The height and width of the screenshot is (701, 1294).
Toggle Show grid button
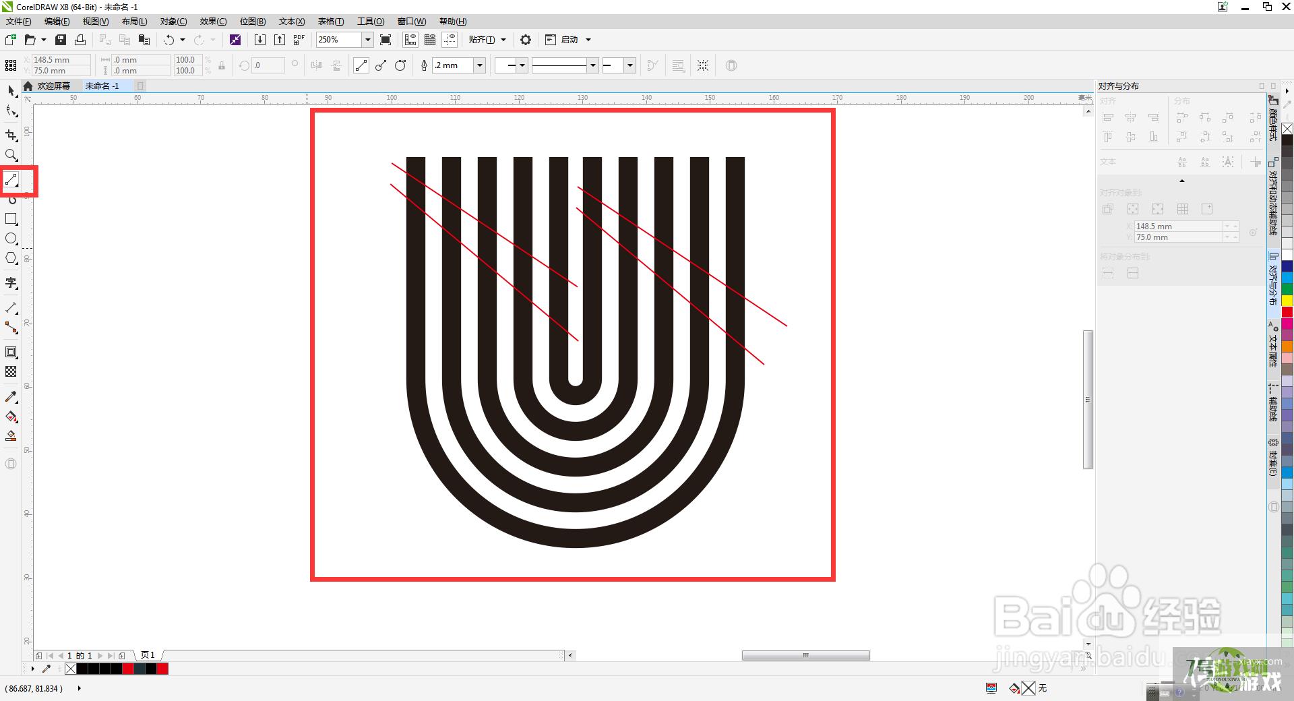click(x=430, y=40)
